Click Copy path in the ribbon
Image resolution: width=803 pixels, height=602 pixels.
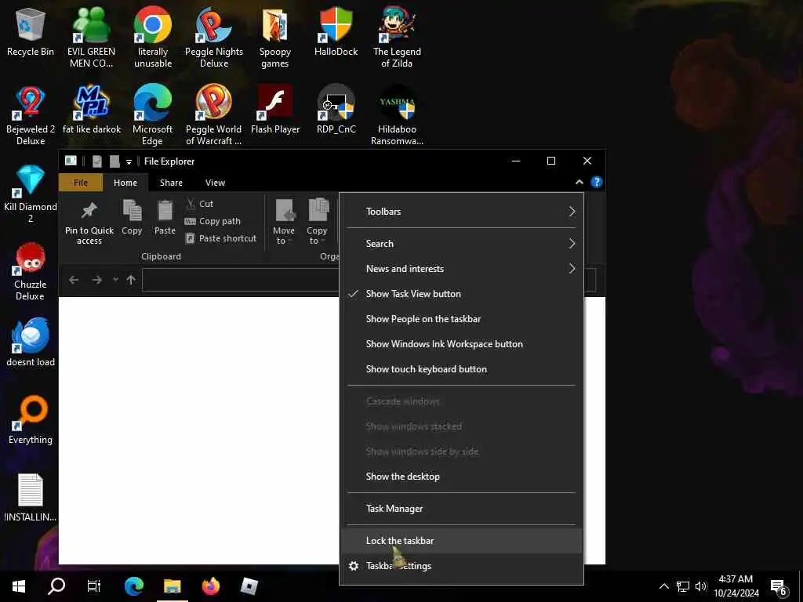point(213,221)
